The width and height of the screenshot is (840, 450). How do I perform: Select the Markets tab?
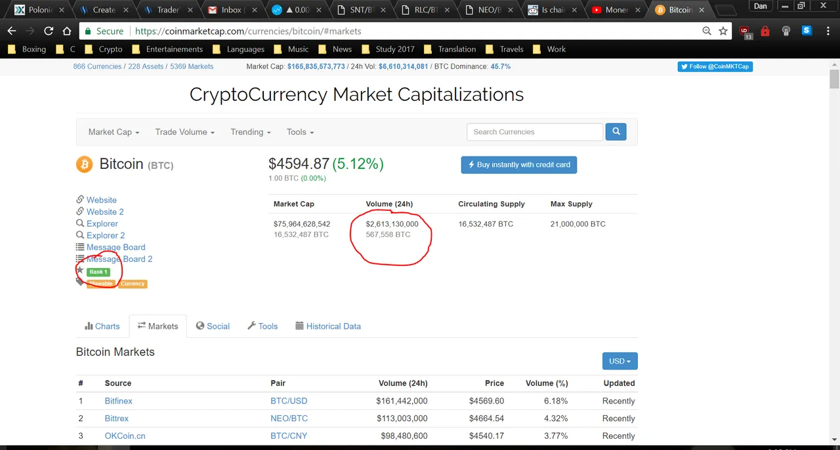click(x=157, y=326)
